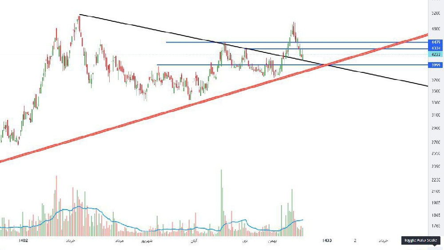The height and width of the screenshot is (250, 444).
Task: Click the 3100 price axis value
Action: 436,115
